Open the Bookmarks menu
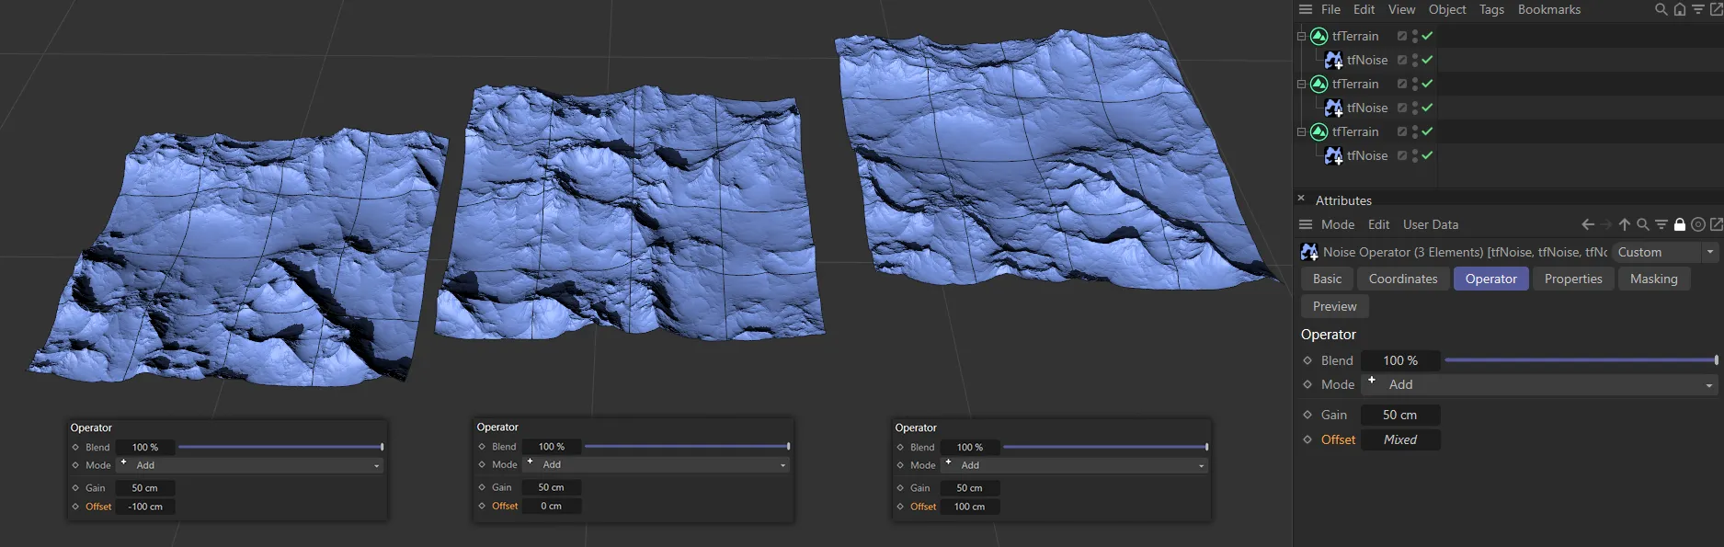The width and height of the screenshot is (1724, 547). coord(1548,9)
